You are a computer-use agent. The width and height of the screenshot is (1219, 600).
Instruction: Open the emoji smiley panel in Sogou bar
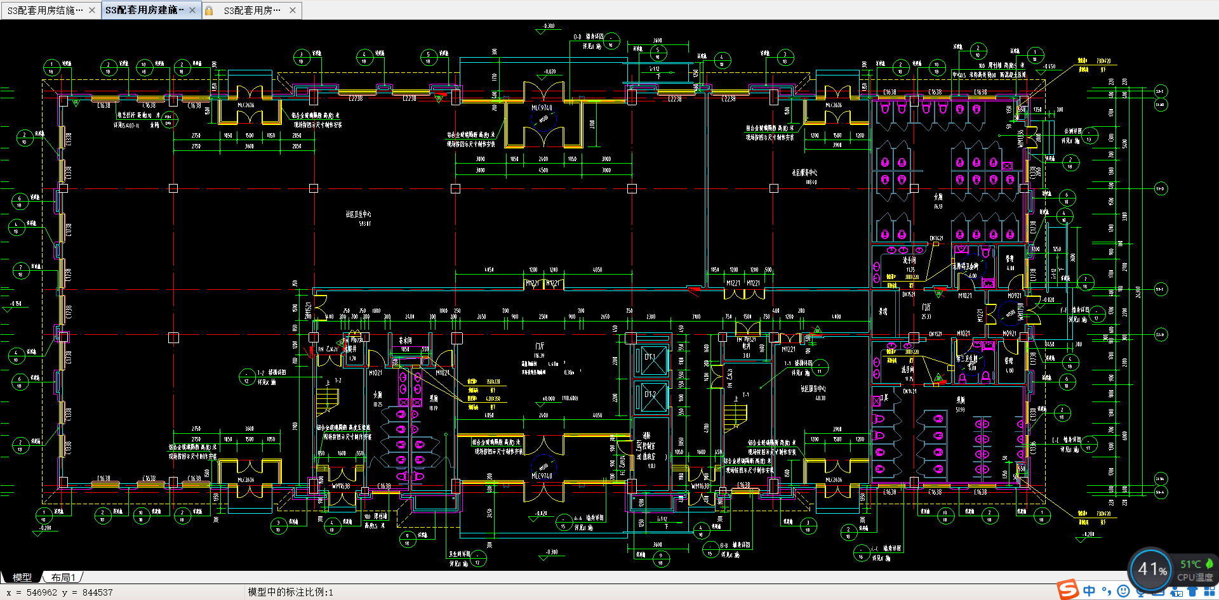tap(1123, 591)
